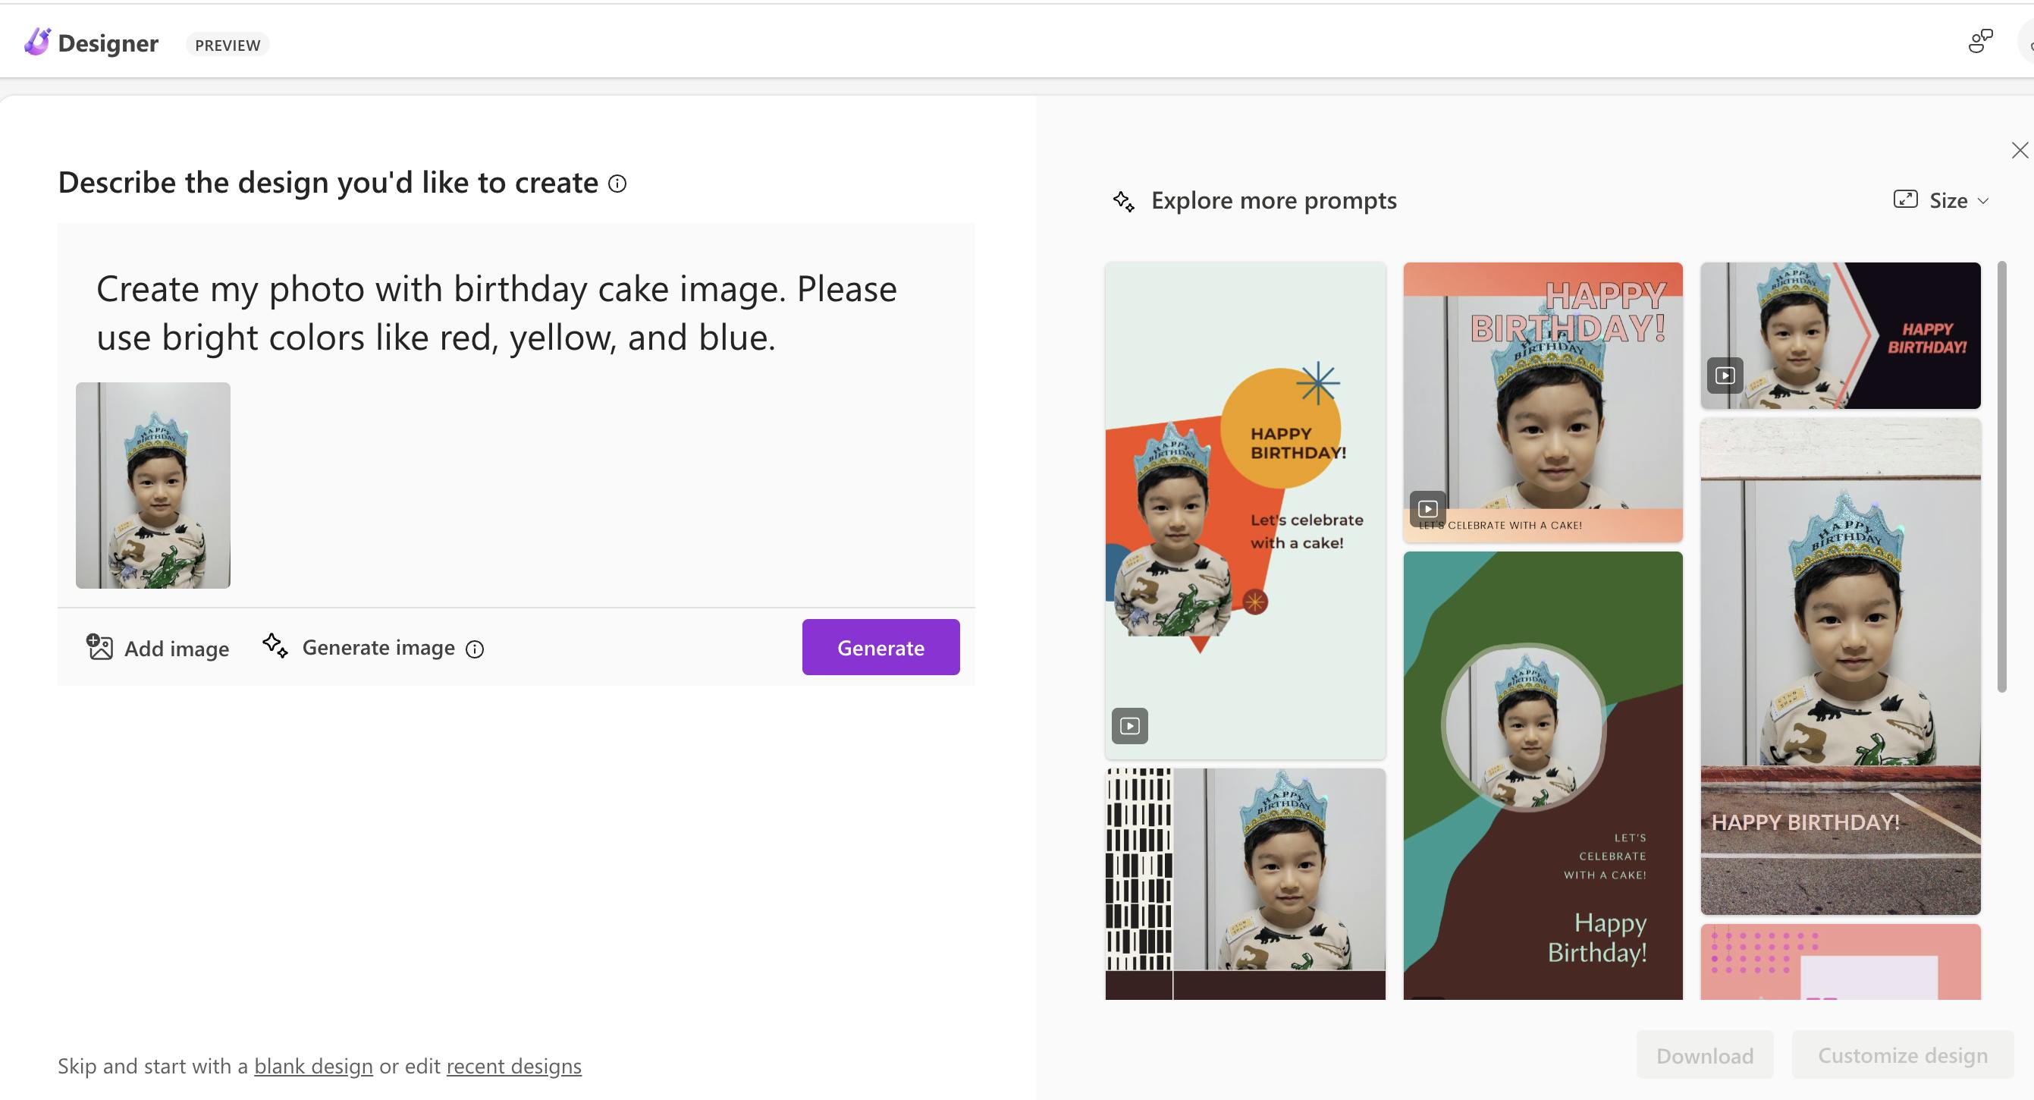Click the Size chevron arrow

point(1982,201)
